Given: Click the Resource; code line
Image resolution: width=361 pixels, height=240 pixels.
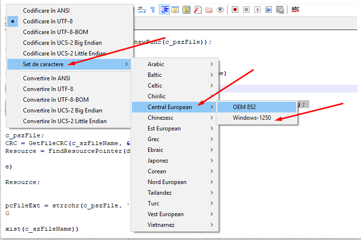Looking at the screenshot, I should [22, 182].
